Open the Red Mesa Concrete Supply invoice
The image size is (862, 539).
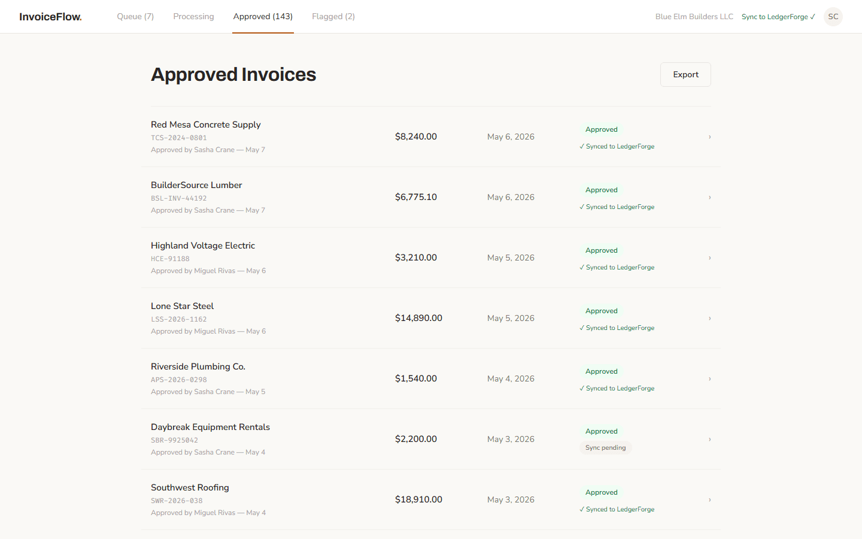[431, 137]
